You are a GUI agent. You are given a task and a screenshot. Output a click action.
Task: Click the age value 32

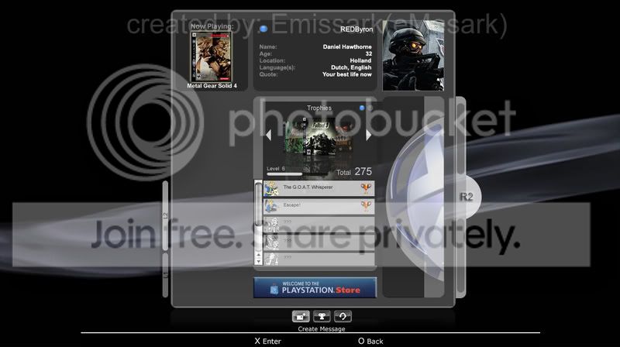pyautogui.click(x=369, y=53)
